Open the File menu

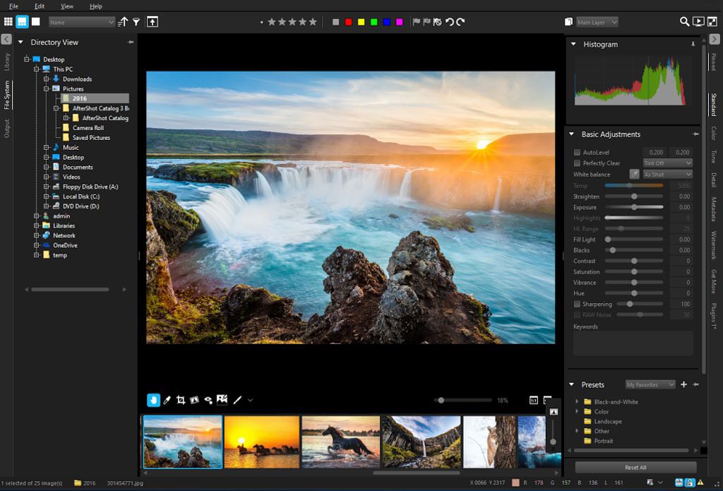pyautogui.click(x=14, y=6)
